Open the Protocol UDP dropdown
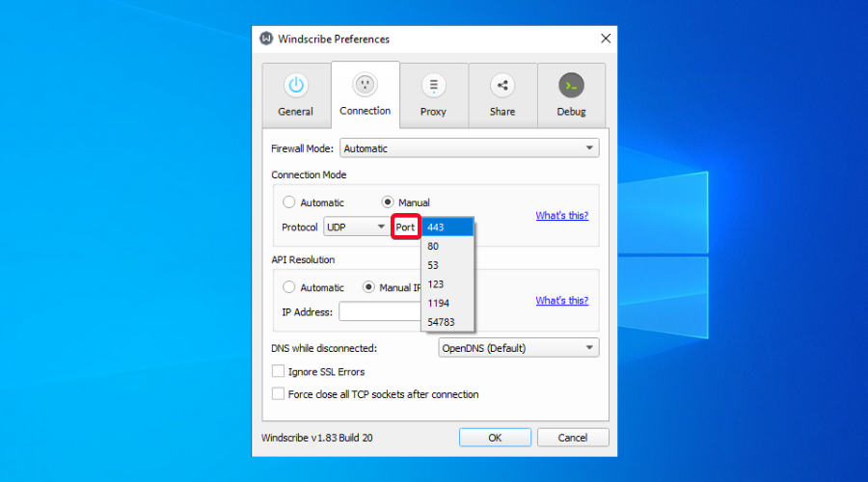Screen dimensions: 868x482 355,227
